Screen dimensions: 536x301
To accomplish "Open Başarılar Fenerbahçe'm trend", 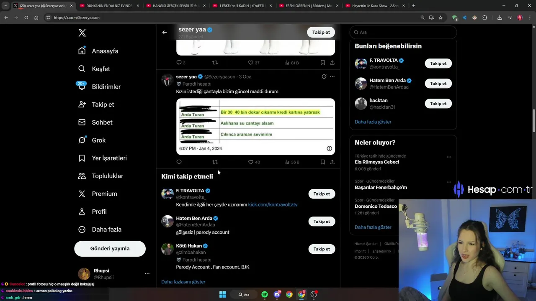I will click(x=381, y=187).
